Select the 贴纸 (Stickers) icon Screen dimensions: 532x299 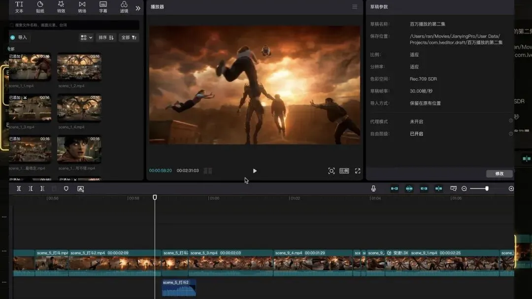click(40, 6)
